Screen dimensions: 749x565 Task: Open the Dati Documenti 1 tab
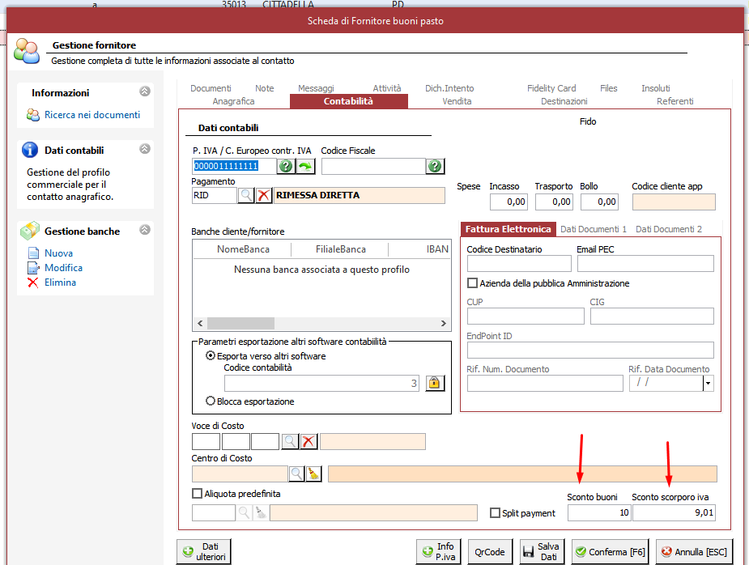pyautogui.click(x=593, y=229)
